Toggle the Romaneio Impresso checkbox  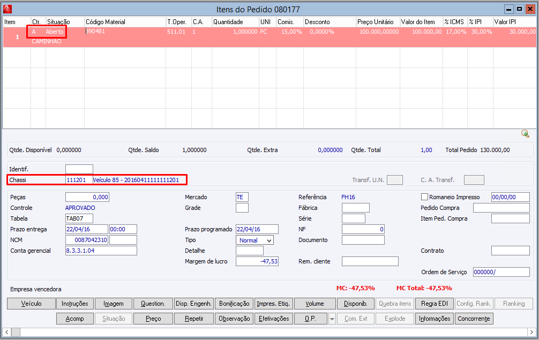[x=424, y=197]
